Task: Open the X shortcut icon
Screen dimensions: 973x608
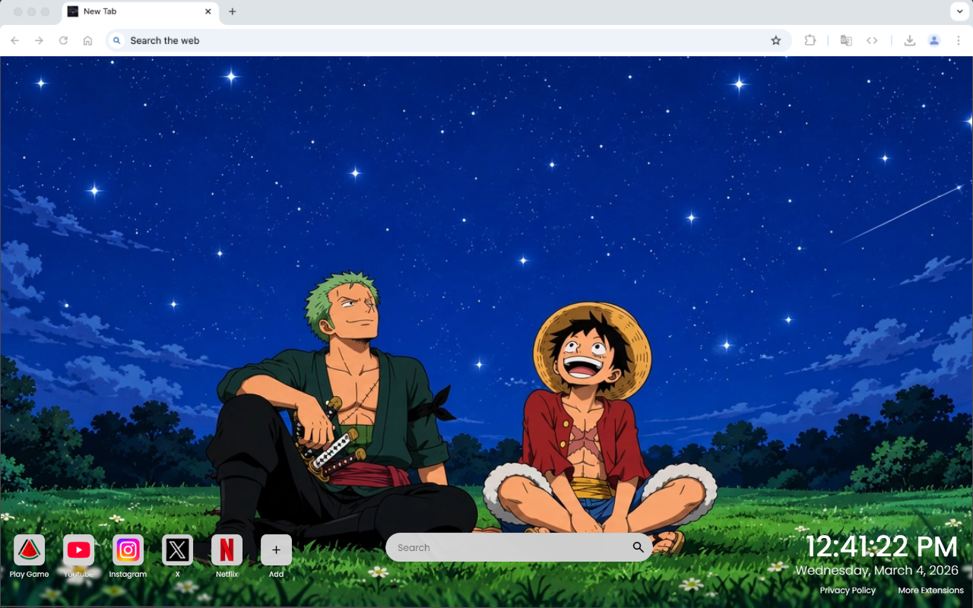Action: [x=177, y=549]
